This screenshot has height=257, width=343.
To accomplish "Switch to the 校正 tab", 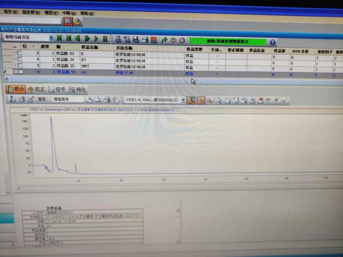I will pyautogui.click(x=37, y=89).
